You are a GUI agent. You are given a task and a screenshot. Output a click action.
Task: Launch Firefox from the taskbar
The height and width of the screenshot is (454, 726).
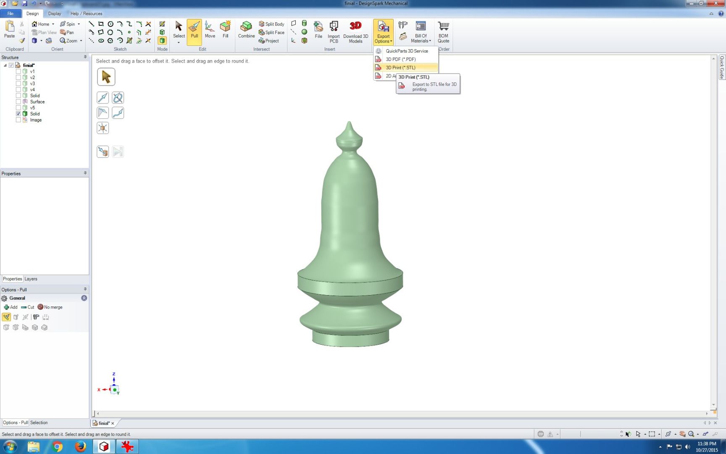point(81,446)
